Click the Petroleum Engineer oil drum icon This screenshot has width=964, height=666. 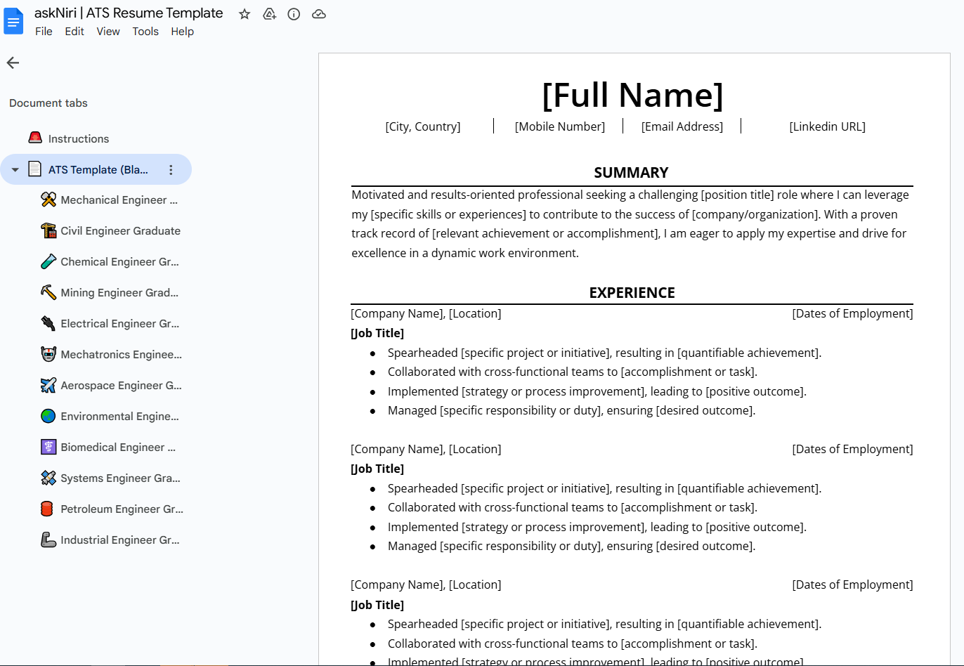tap(48, 509)
